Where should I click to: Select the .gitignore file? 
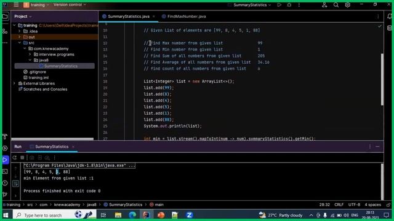click(x=34, y=72)
